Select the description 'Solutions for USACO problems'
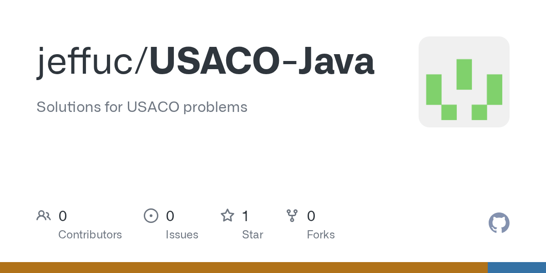The image size is (546, 273). click(x=142, y=107)
